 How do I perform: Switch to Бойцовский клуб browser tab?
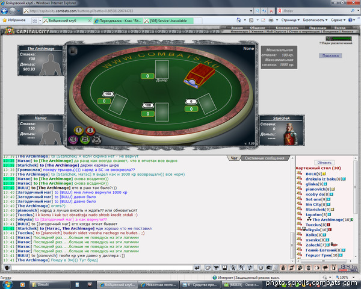[x=67, y=20]
